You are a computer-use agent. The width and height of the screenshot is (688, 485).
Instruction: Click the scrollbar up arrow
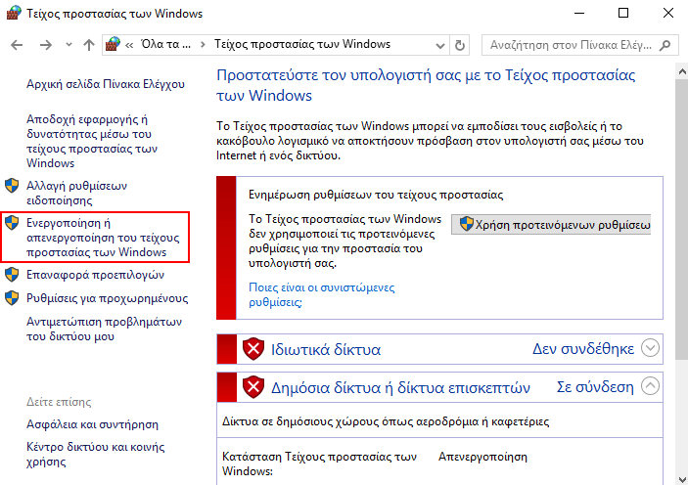tap(681, 71)
